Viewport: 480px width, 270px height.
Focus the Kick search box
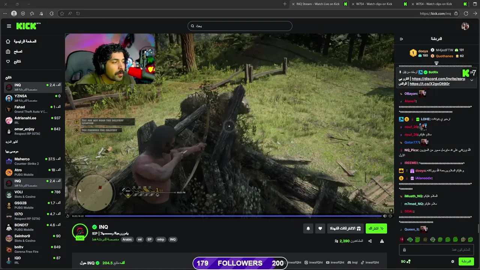click(240, 26)
